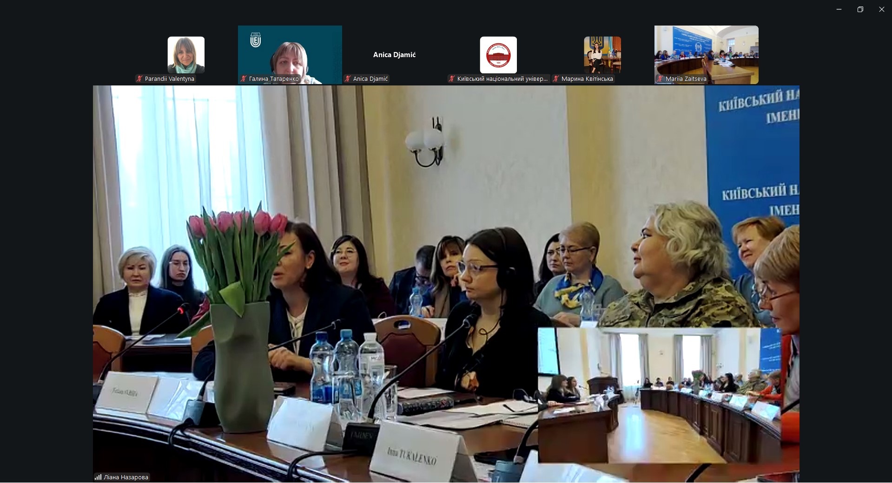Click the signal strength icon beside Ліана Назарова
892x483 pixels.
click(98, 477)
